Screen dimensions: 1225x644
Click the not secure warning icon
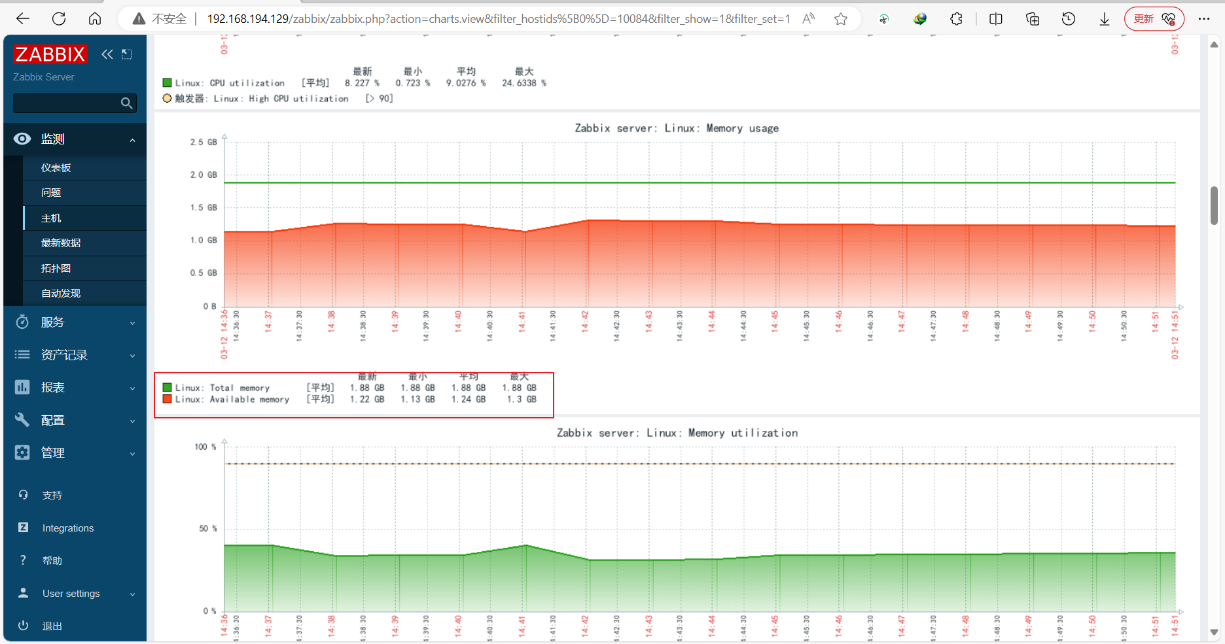click(139, 19)
